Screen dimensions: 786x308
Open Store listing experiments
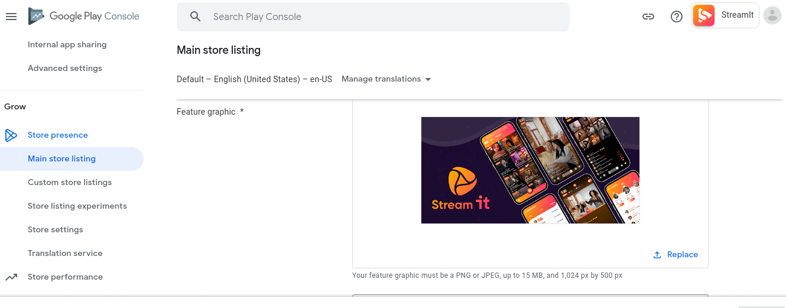(x=77, y=206)
